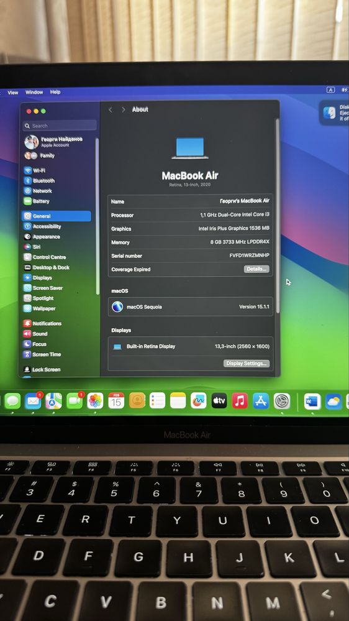Click the Disk eject notification banner
This screenshot has width=349, height=621.
334,113
